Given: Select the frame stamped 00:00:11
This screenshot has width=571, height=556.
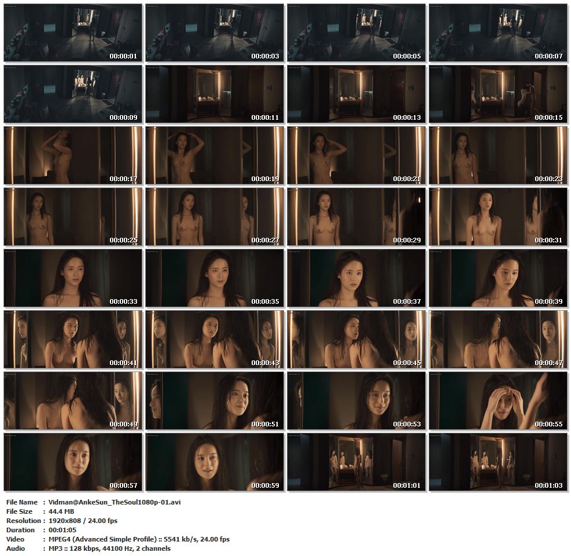Looking at the screenshot, I should (215, 94).
